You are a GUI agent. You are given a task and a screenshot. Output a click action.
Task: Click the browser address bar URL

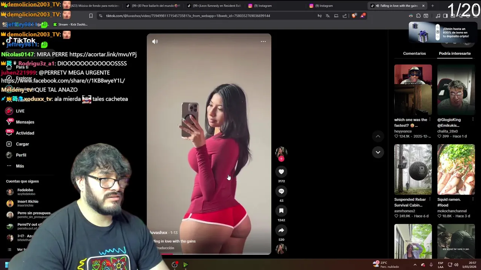[x=188, y=16]
